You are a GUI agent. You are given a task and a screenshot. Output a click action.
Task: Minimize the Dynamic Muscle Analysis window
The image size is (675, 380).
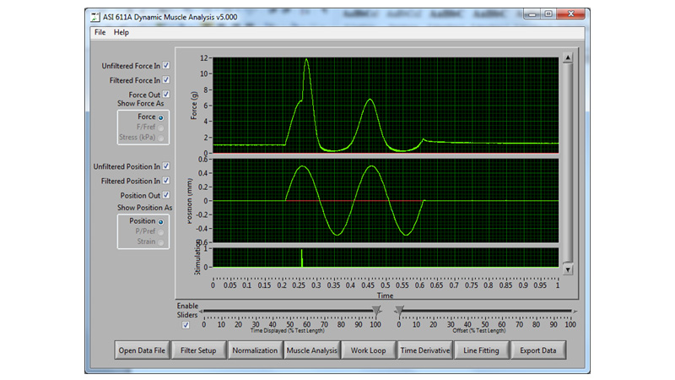(x=532, y=14)
